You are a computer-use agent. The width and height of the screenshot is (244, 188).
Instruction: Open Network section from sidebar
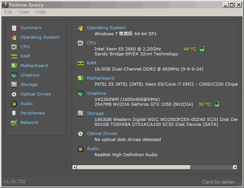[29, 122]
